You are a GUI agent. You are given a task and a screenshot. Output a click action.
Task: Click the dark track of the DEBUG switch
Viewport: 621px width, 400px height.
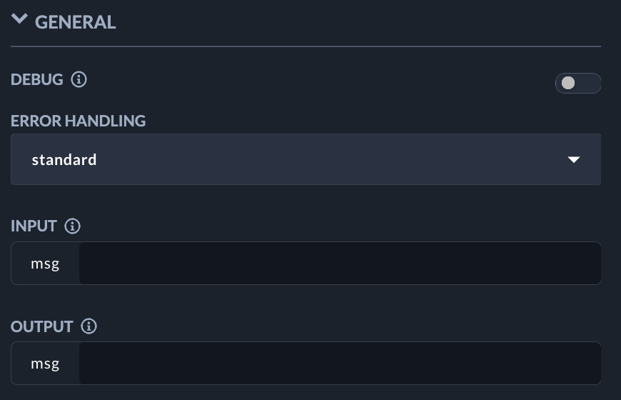pyautogui.click(x=588, y=84)
